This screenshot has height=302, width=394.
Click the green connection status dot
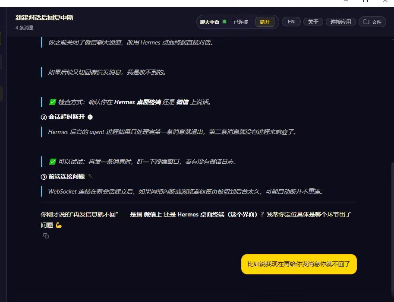[224, 22]
